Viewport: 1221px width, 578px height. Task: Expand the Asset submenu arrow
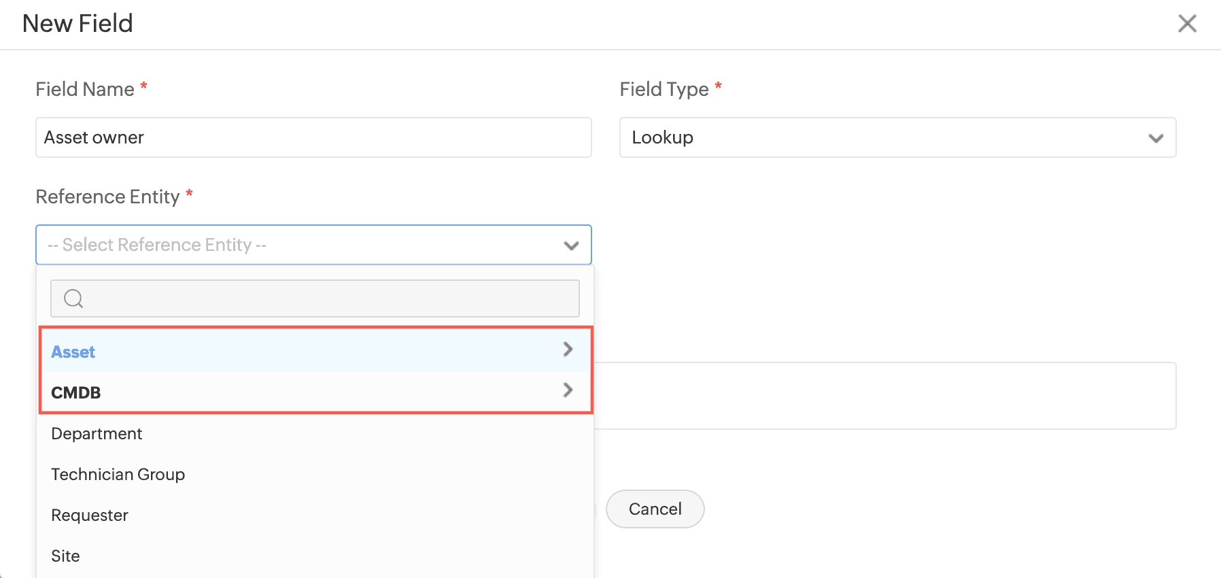(x=568, y=350)
